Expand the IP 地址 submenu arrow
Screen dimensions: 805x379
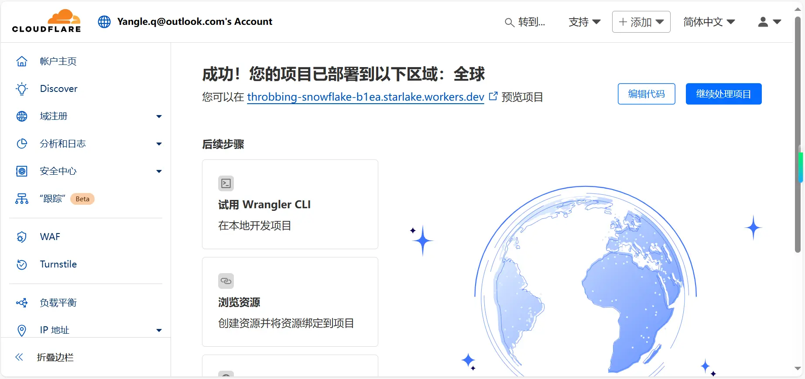[159, 330]
